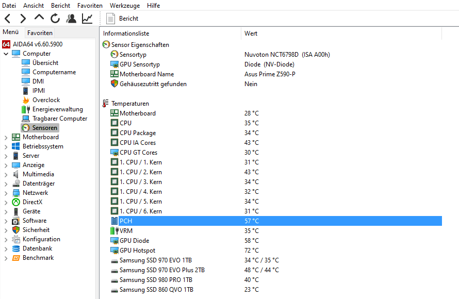Expand the Betriebssystem tree node
This screenshot has width=459, height=299.
pos(6,146)
